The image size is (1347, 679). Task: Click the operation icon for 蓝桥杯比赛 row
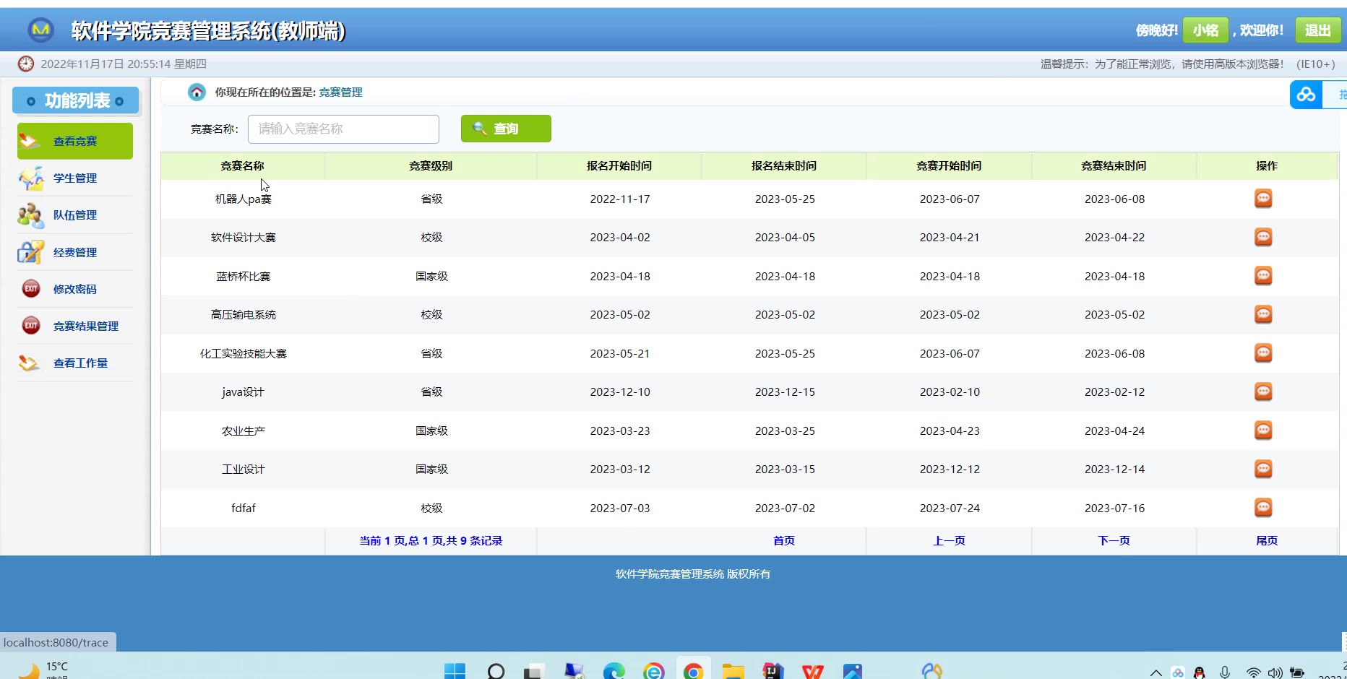pyautogui.click(x=1262, y=276)
